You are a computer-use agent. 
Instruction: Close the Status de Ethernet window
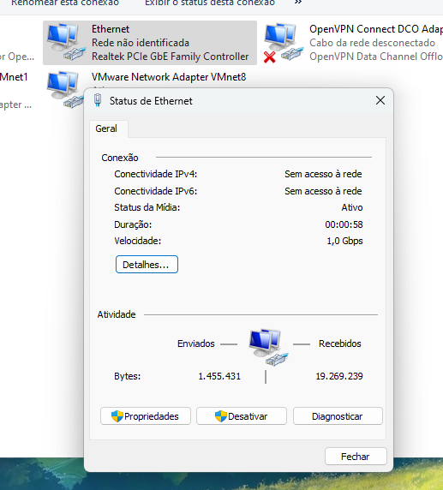click(x=380, y=100)
